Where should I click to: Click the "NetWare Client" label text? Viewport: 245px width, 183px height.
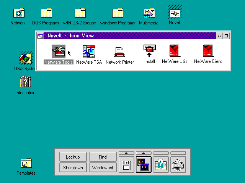point(208,61)
